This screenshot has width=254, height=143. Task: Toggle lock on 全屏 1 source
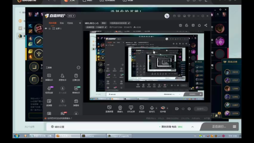(x=50, y=29)
